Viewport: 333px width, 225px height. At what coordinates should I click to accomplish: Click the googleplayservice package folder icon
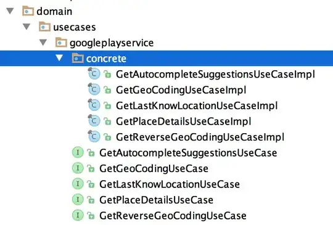62,43
